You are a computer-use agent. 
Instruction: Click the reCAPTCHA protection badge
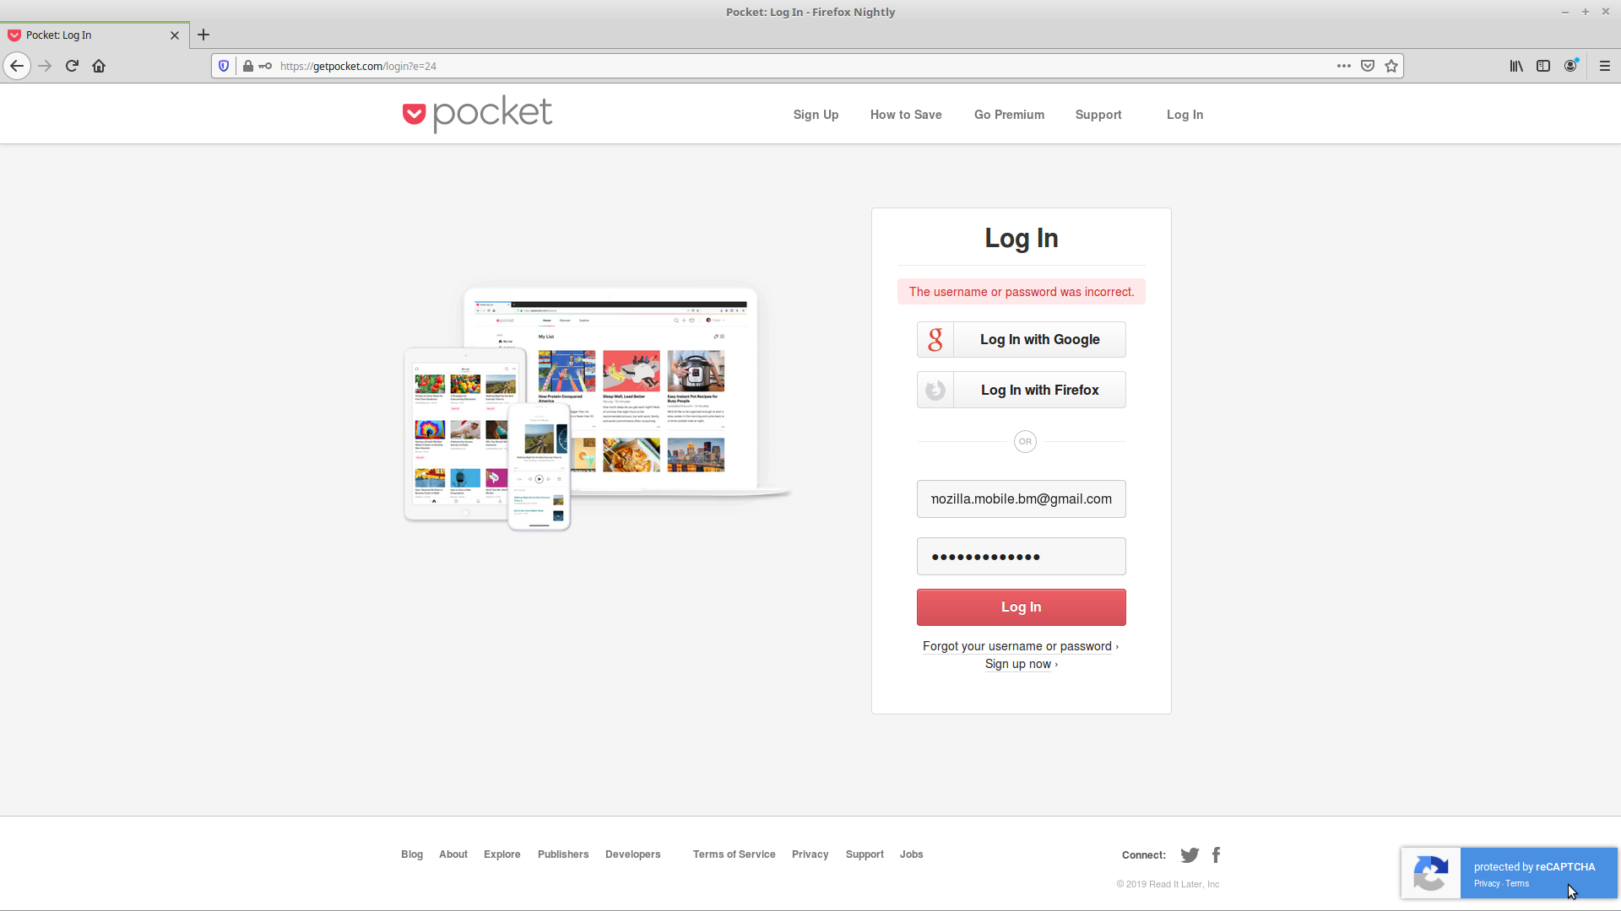tap(1509, 873)
